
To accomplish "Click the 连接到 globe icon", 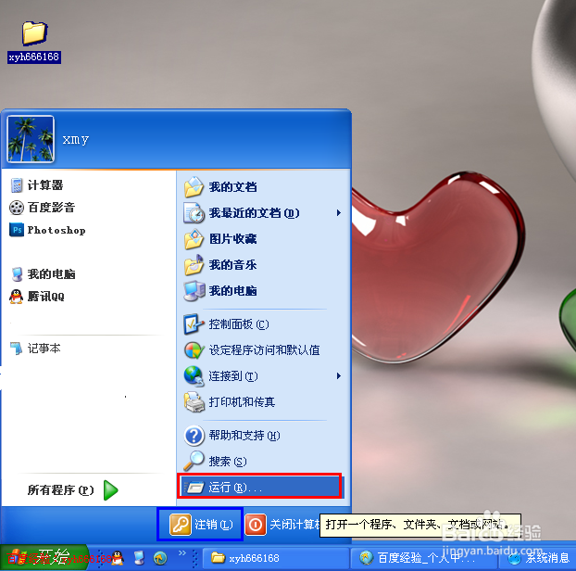I will click(194, 376).
